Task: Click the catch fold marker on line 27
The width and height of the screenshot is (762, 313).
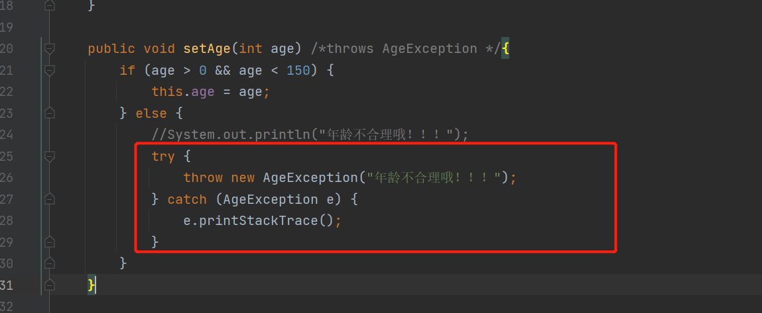Action: pos(50,199)
